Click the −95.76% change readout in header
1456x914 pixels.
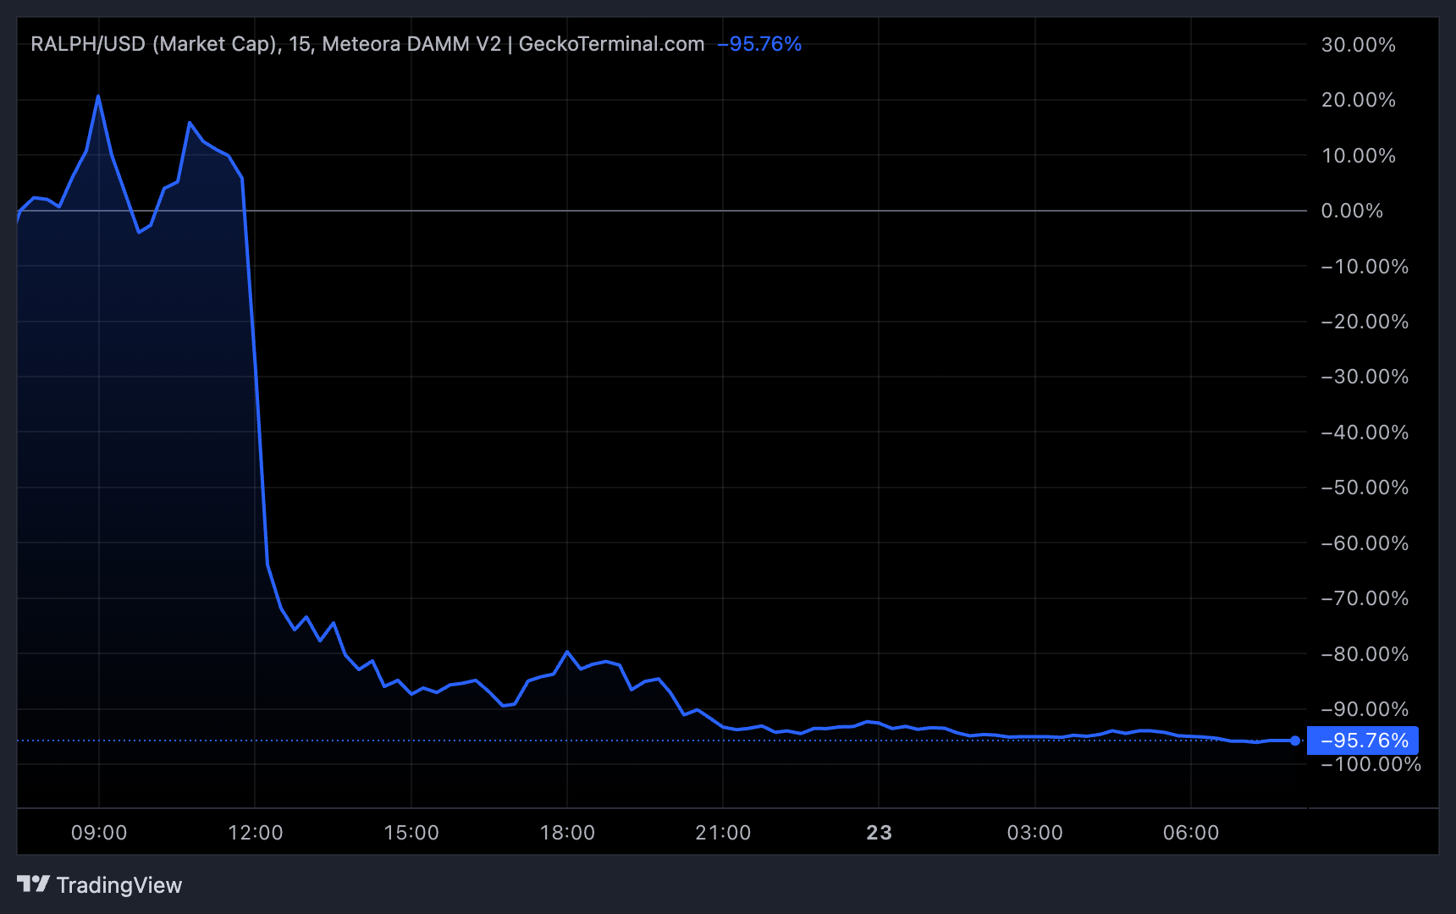coord(759,44)
